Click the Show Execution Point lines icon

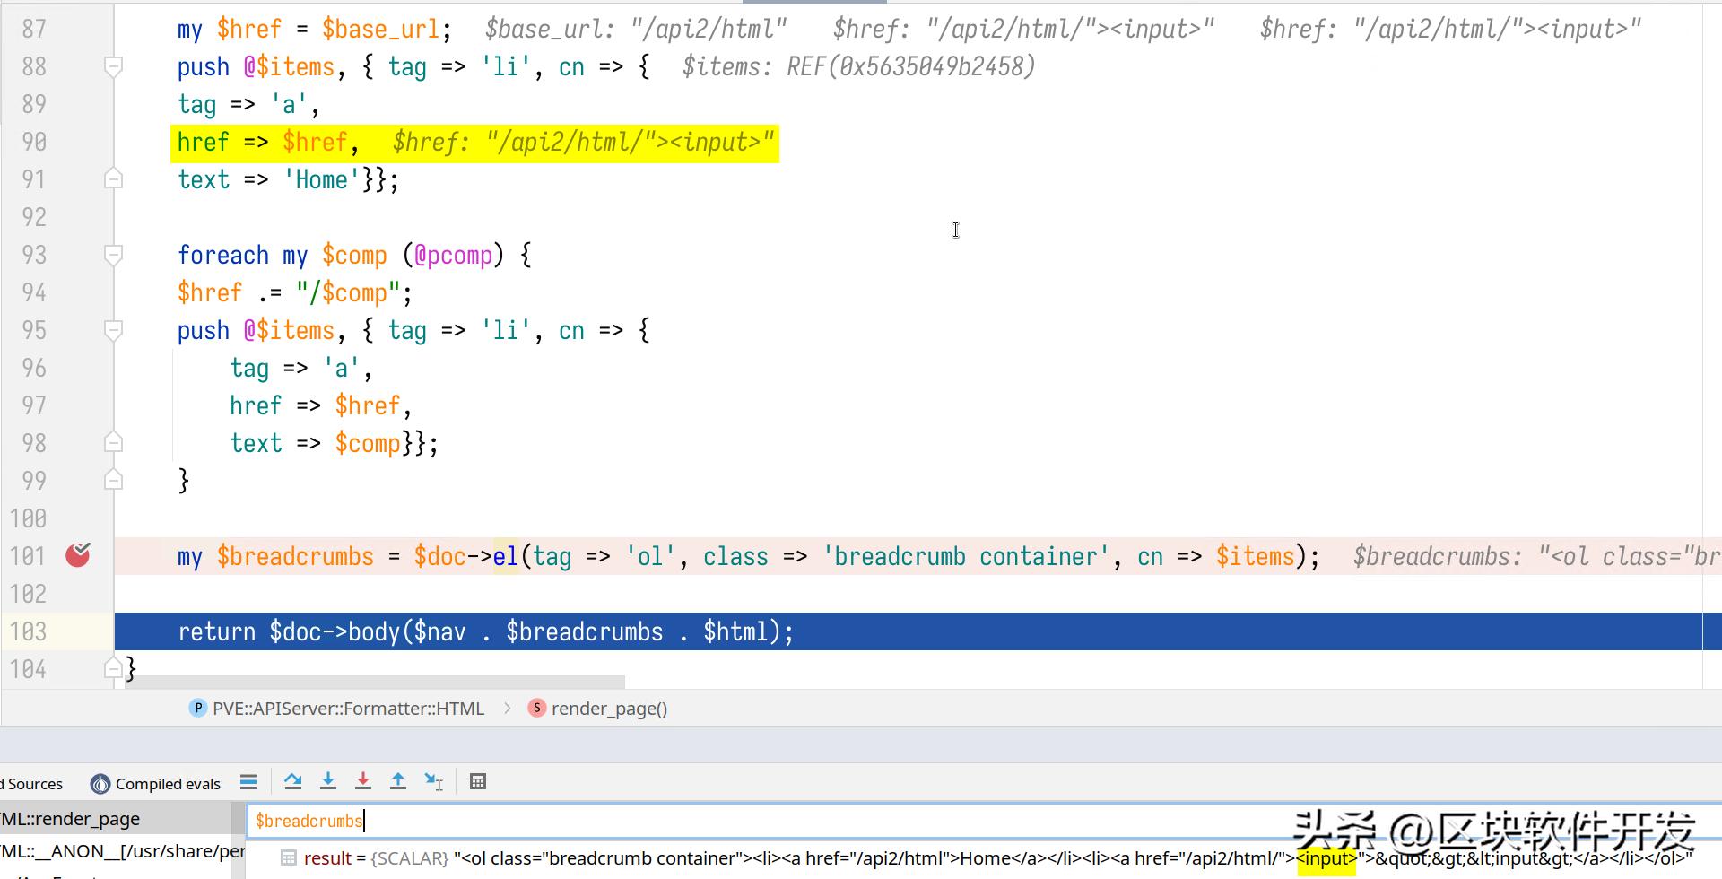(248, 782)
